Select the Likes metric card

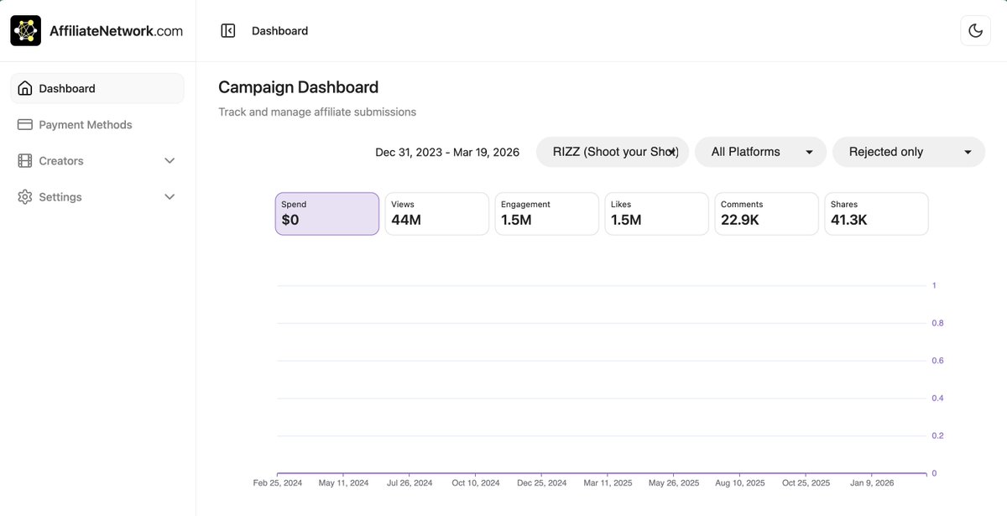pyautogui.click(x=657, y=214)
